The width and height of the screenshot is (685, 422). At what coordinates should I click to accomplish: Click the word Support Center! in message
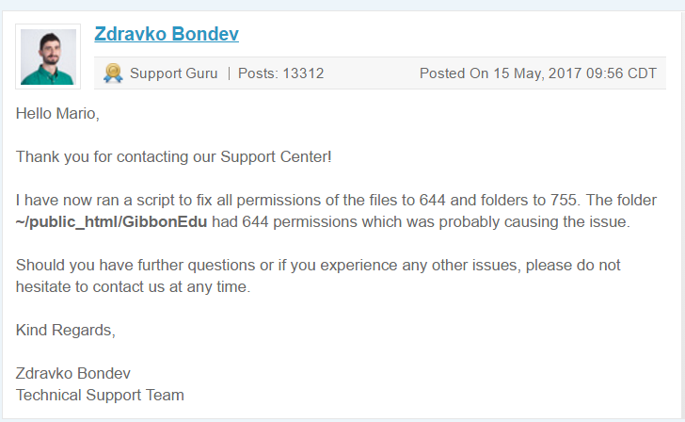(276, 156)
